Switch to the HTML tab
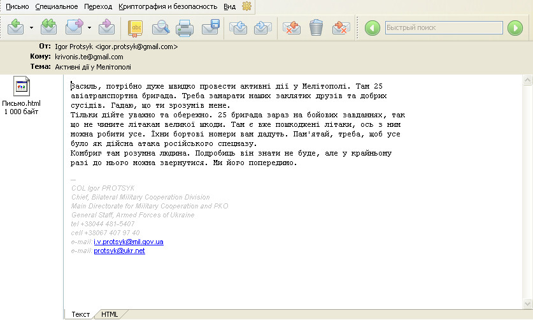Viewport: 533px width, 320px height. (x=110, y=314)
